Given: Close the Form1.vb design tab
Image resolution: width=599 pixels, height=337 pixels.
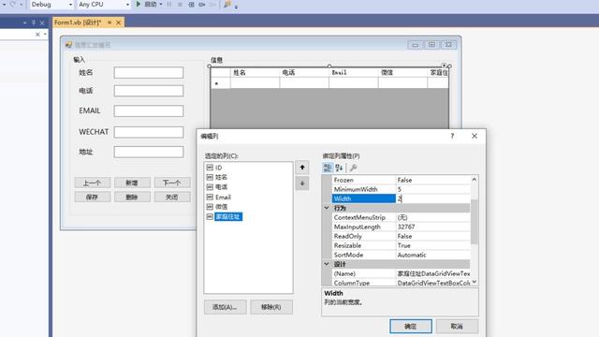Looking at the screenshot, I should [x=119, y=22].
